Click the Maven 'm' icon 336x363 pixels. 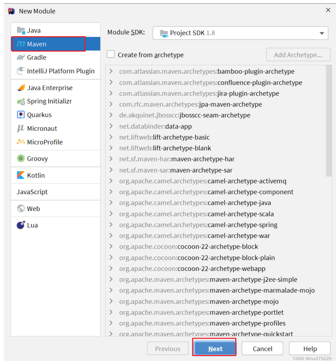(x=21, y=44)
